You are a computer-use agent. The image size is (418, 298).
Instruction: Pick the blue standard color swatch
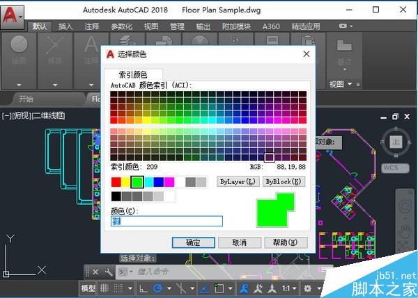[x=159, y=182]
